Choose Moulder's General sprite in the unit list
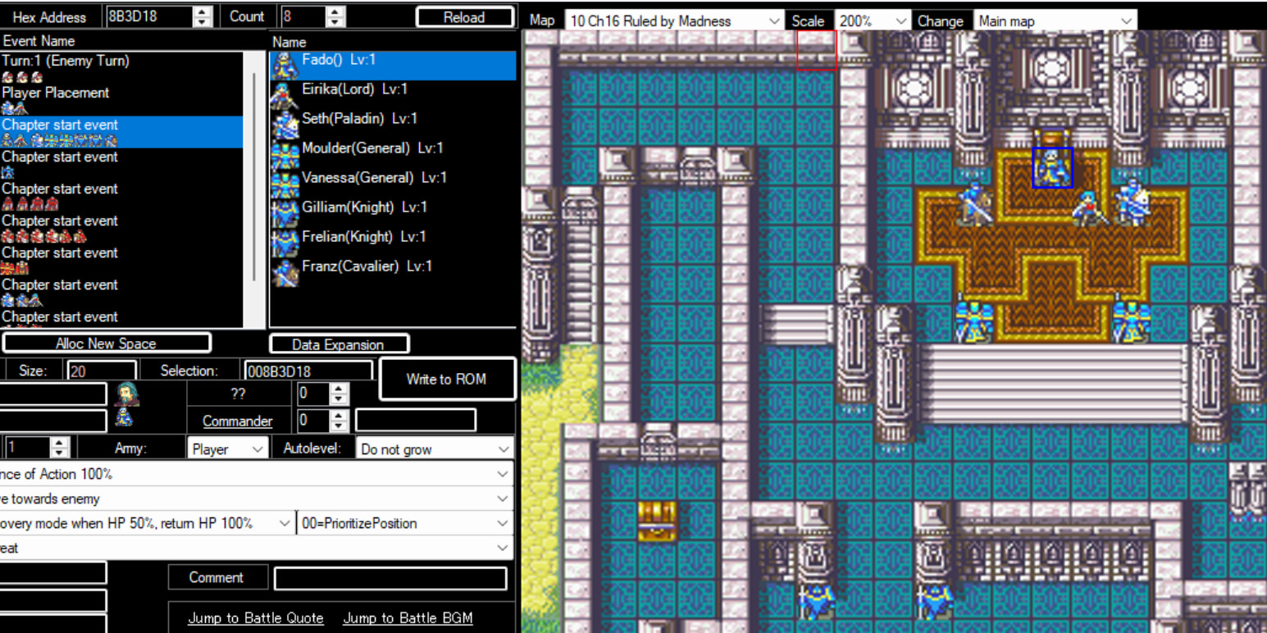The width and height of the screenshot is (1267, 633). coord(285,154)
